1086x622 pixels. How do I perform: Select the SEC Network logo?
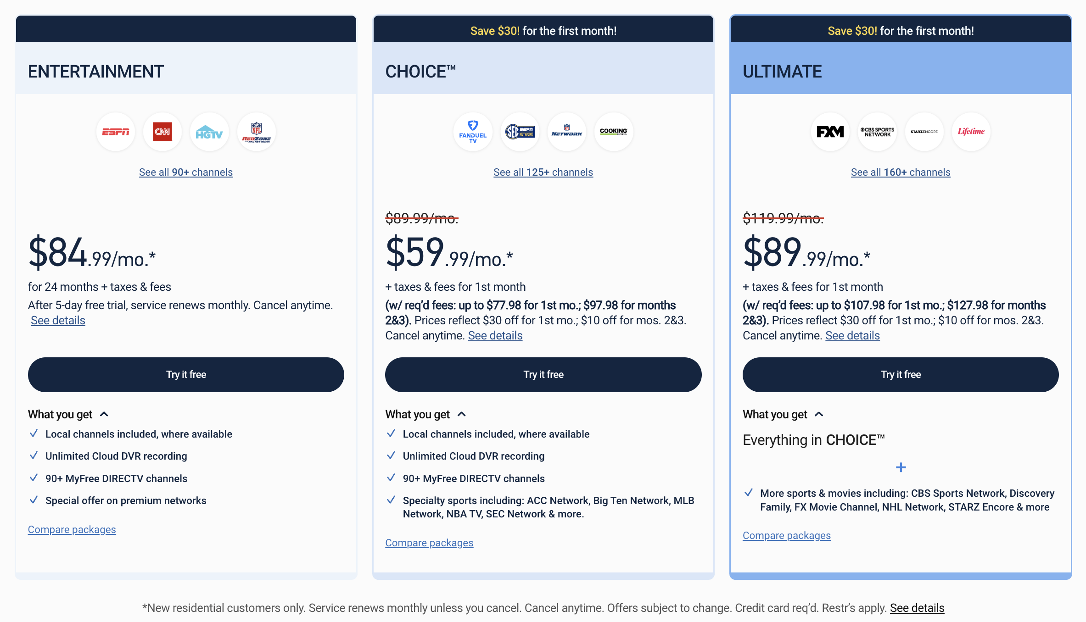[520, 132]
